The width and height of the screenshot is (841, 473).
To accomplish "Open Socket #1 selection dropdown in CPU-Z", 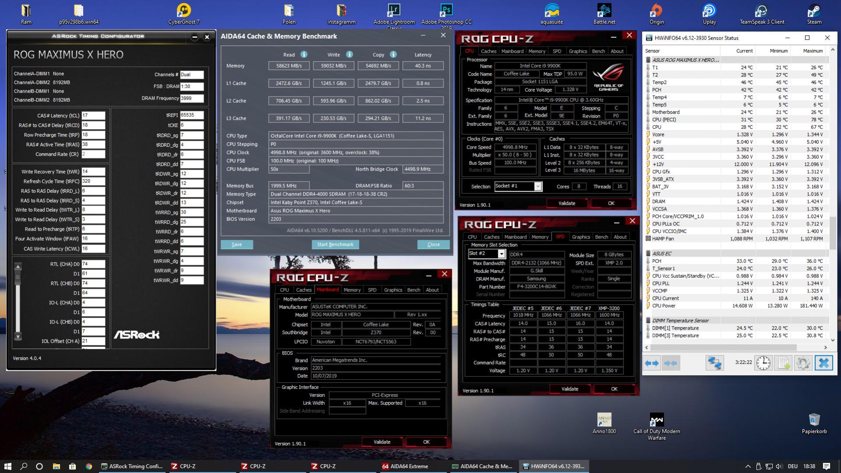I will [538, 186].
